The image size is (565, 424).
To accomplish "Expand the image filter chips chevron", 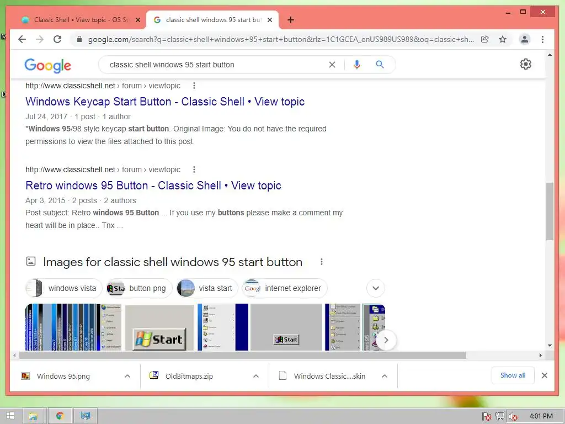I will click(375, 288).
